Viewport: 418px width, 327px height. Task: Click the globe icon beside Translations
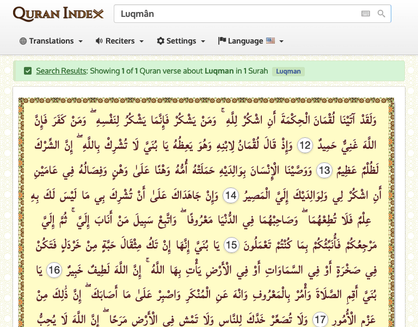pyautogui.click(x=23, y=41)
